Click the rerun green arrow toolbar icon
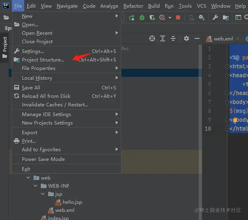Image resolution: width=248 pixels, height=220 pixels. [x=131, y=17]
